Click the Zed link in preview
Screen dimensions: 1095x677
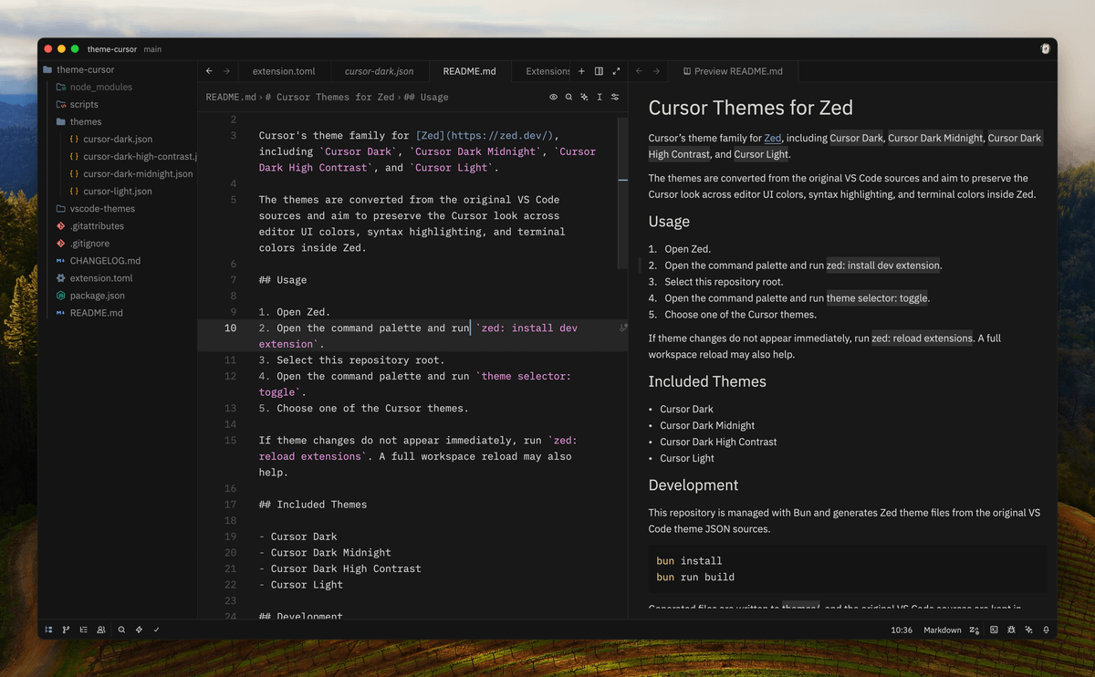click(x=773, y=138)
